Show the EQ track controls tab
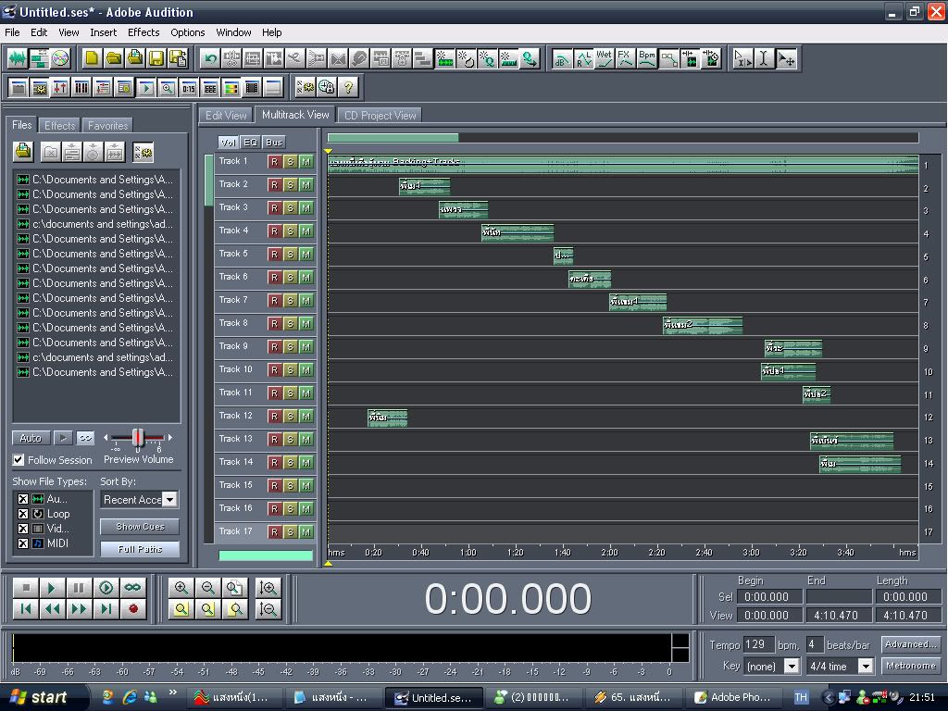This screenshot has width=948, height=711. 250,142
